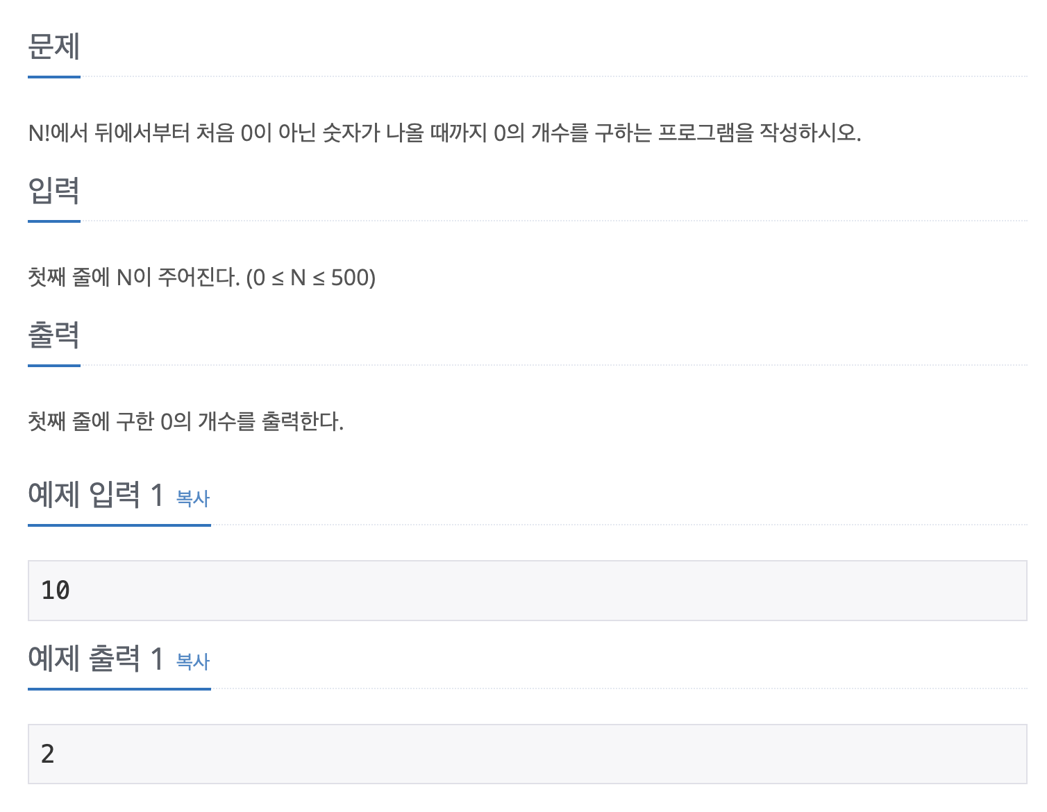Click inside the sample input code box
The height and width of the screenshot is (812, 1047).
(528, 591)
